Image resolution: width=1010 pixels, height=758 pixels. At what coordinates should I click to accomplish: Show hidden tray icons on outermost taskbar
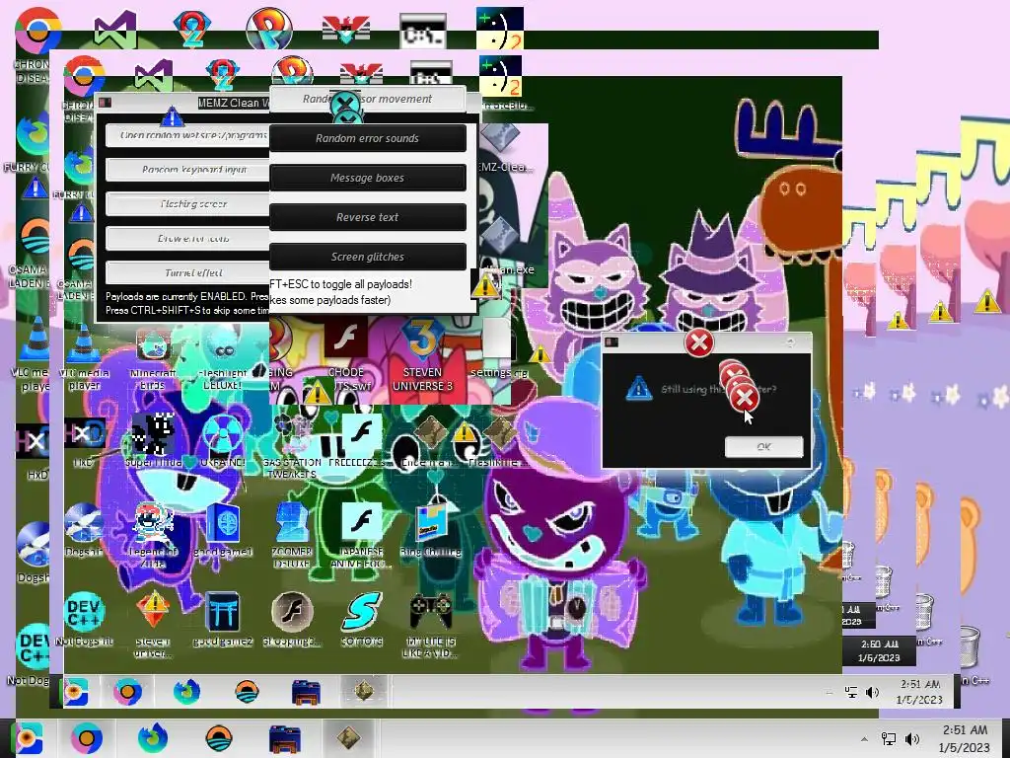coord(864,739)
